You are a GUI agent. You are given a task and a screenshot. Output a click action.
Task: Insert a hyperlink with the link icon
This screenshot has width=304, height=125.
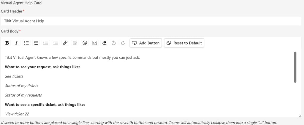[x=65, y=43]
